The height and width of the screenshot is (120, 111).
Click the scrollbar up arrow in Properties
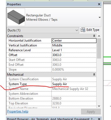pyautogui.click(x=99, y=36)
